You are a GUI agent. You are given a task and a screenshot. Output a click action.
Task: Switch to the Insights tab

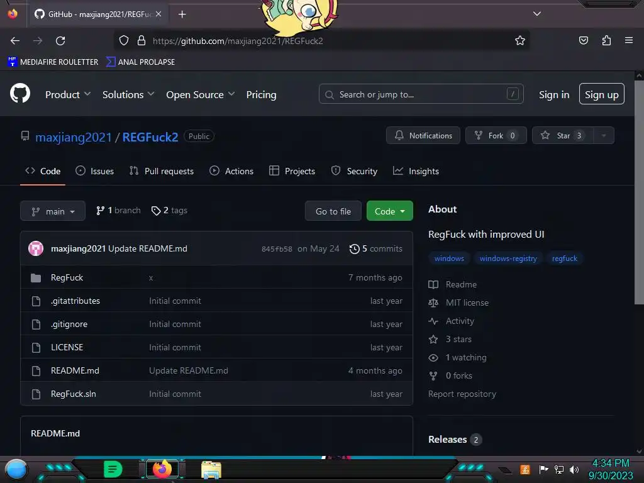click(x=416, y=171)
